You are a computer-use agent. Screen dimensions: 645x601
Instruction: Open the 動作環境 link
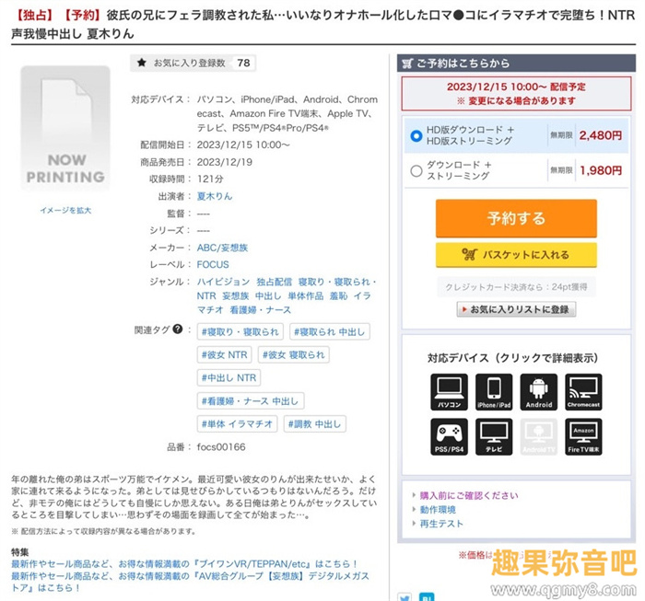point(438,510)
